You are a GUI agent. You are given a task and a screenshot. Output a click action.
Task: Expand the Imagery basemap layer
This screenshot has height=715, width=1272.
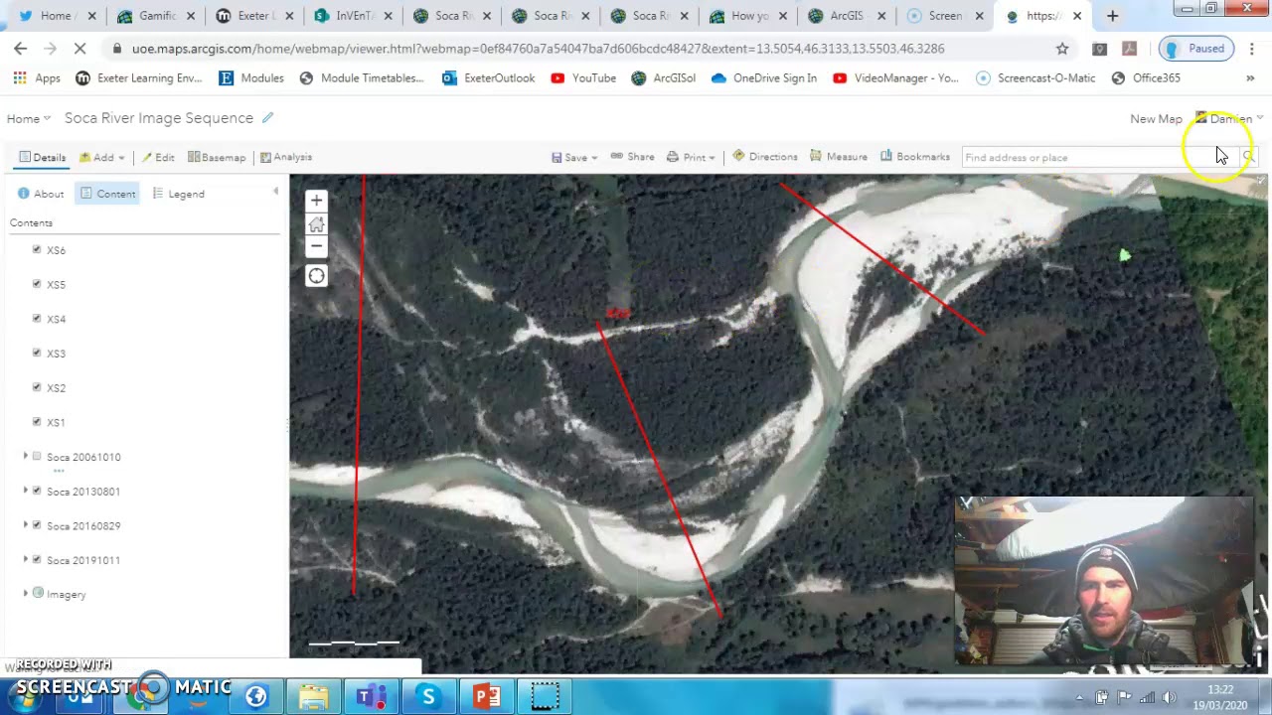[26, 594]
